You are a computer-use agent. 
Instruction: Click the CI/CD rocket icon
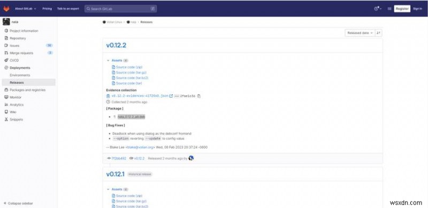(6, 60)
